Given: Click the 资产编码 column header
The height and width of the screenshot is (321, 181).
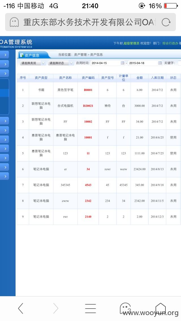Looking at the screenshot, I should coord(88,78).
